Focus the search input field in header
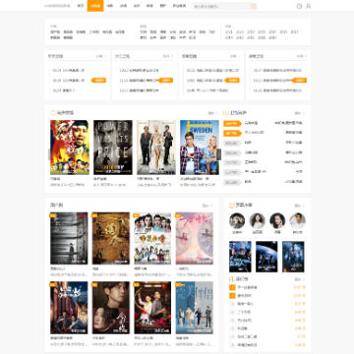354x354 pixels. coord(221,6)
